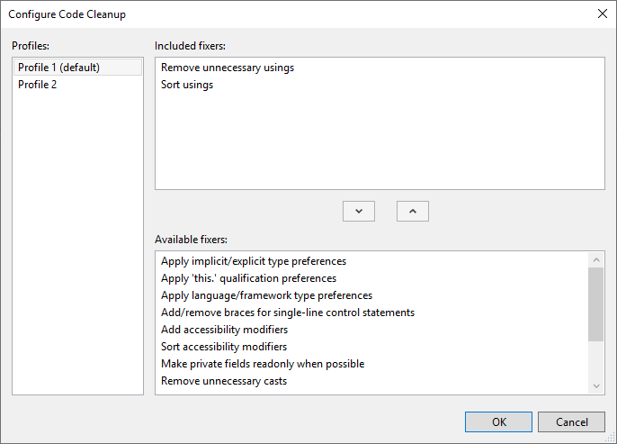
Task: Click the up arrow to include fixer
Action: (x=412, y=211)
